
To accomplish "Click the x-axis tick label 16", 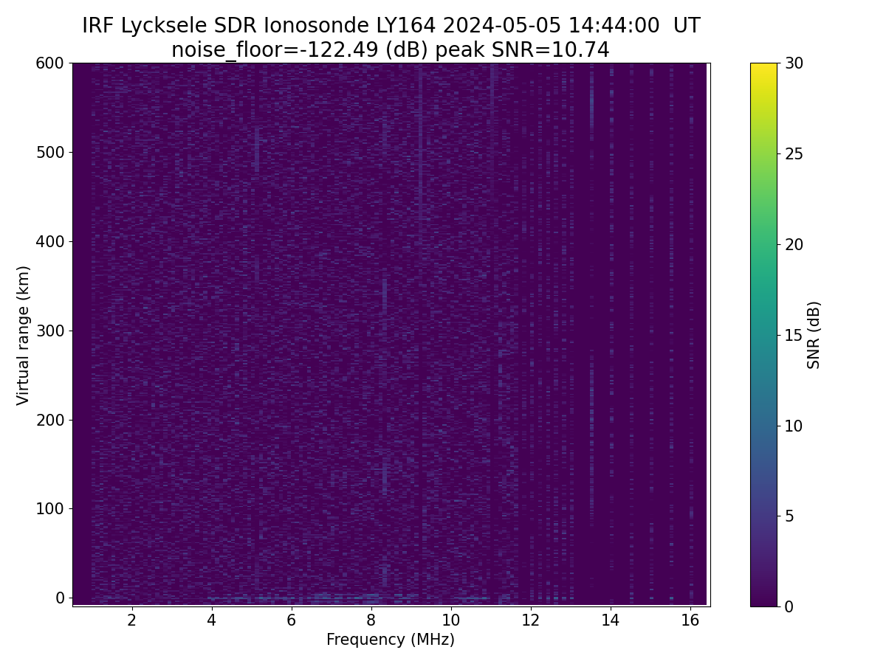I will pos(690,620).
